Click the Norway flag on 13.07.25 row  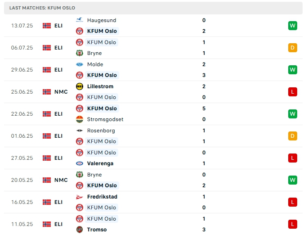(47, 26)
